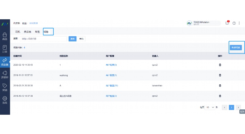The height and width of the screenshot is (134, 245).
Task: Click the 供应链 breadcrumb
Action: coord(16,23)
